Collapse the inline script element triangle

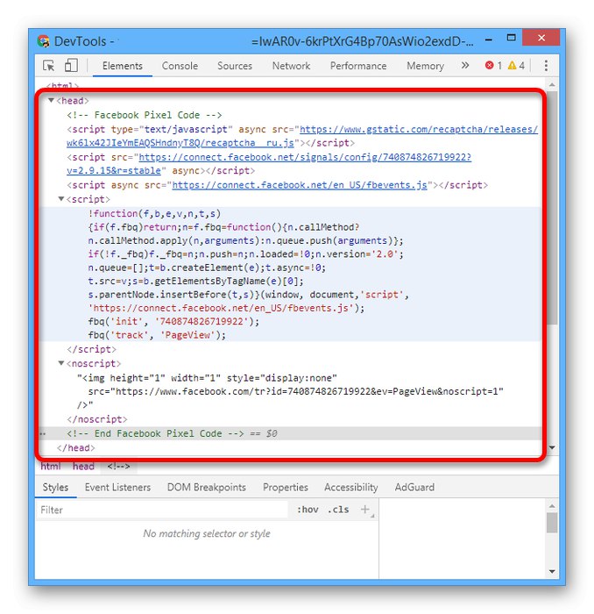pyautogui.click(x=61, y=199)
